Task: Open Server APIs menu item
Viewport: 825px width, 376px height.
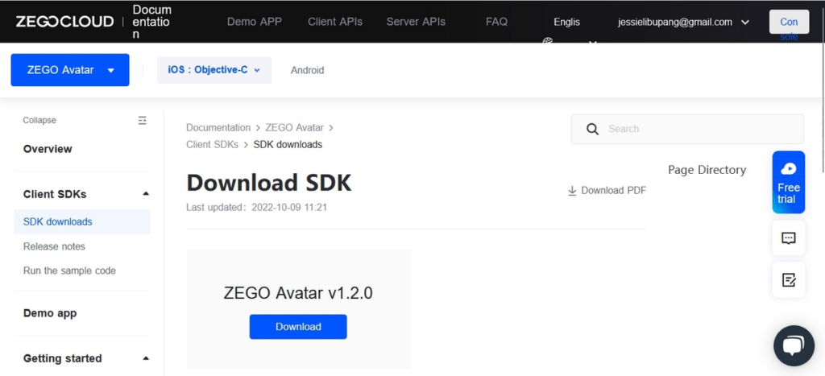Action: click(416, 22)
